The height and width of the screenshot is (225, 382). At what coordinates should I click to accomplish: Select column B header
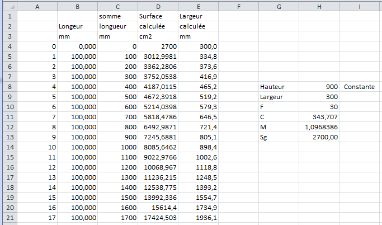click(x=78, y=7)
